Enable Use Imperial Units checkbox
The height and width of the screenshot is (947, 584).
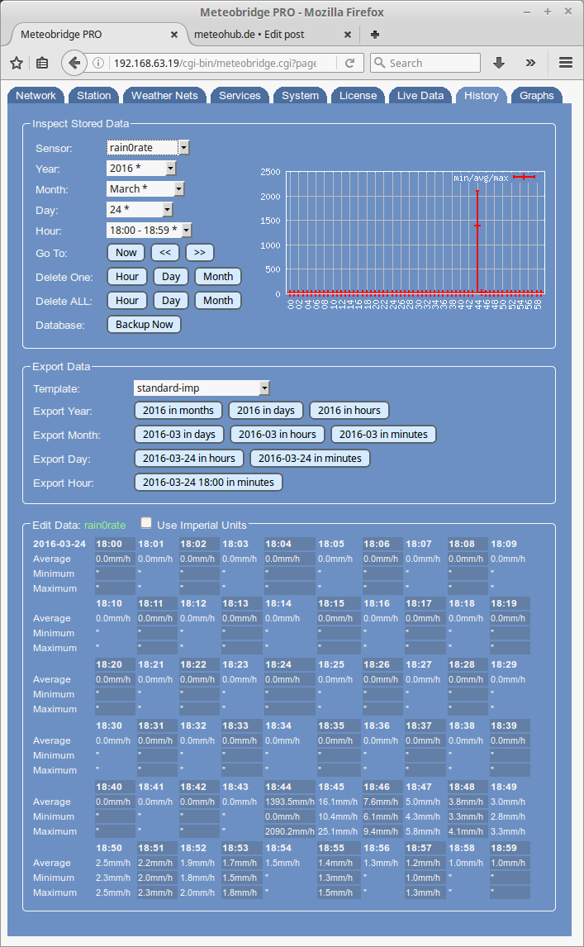click(x=146, y=523)
